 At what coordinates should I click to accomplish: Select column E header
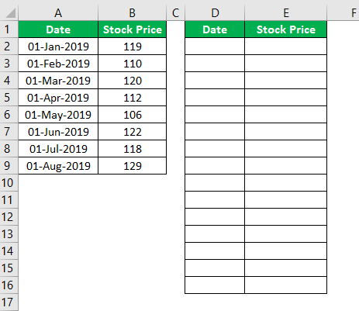(x=285, y=12)
